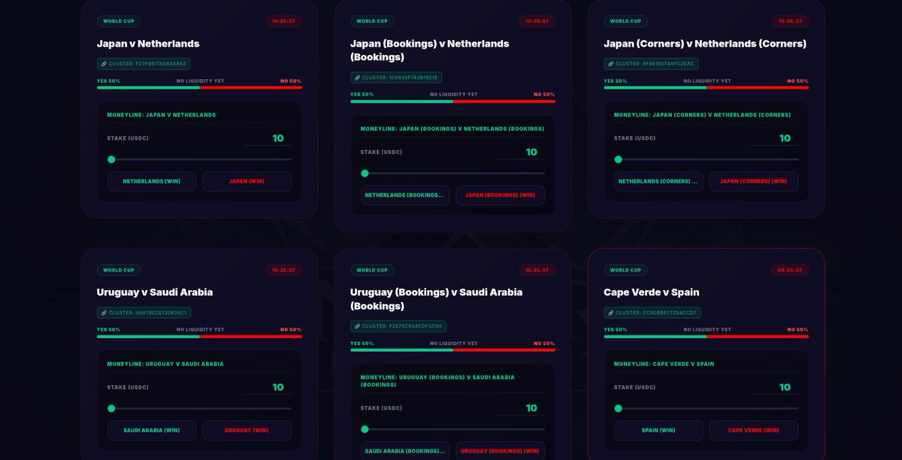Screen dimensions: 902x460
Task: Choose the Saudi Arabia (Bookings) win button
Action: point(405,451)
